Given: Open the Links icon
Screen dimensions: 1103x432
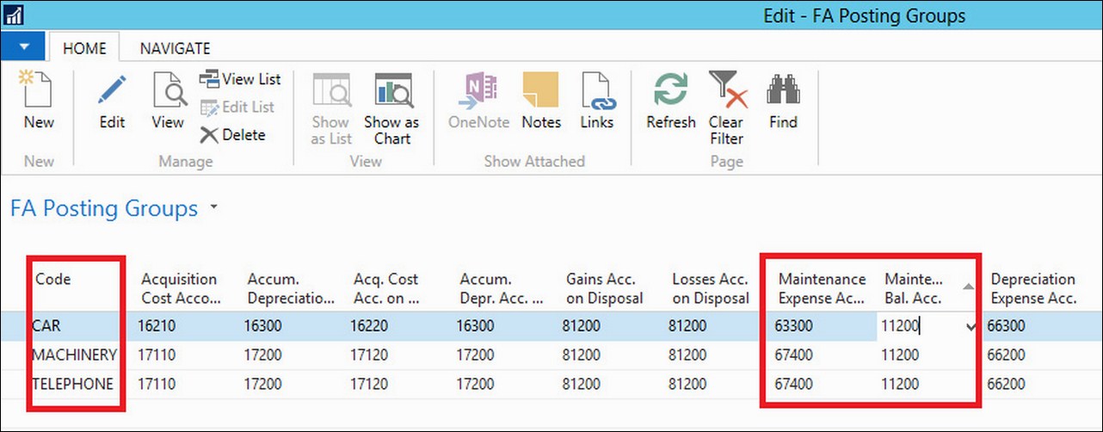Looking at the screenshot, I should (596, 90).
